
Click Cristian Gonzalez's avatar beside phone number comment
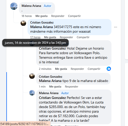(23, 23)
